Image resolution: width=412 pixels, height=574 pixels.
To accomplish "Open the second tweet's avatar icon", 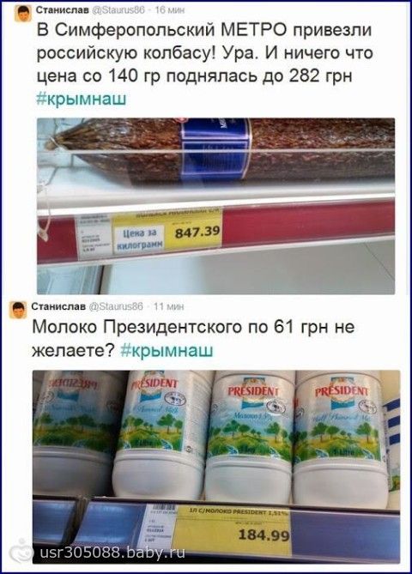I will 18,310.
